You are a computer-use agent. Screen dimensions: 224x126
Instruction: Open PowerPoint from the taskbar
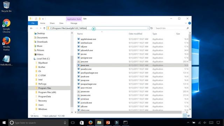pos(108,122)
